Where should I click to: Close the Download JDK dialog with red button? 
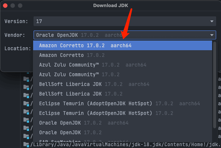(x=5, y=6)
